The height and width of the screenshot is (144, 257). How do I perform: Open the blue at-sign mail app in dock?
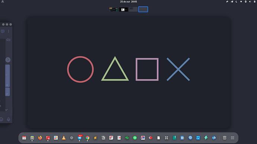tap(182, 138)
